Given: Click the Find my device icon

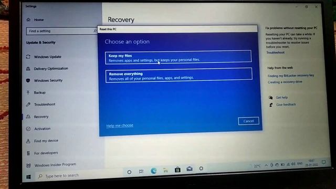Looking at the screenshot, I should coord(28,141).
